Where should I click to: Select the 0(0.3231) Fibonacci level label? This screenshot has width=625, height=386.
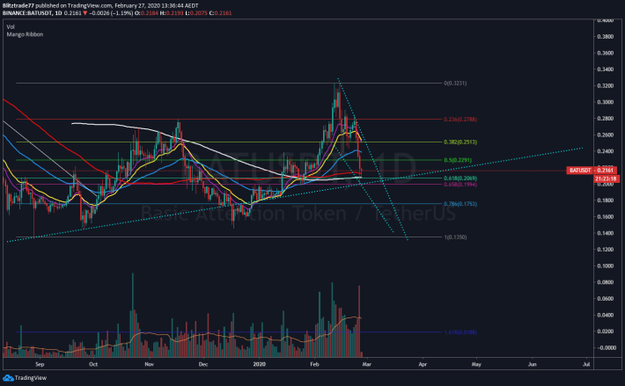coord(455,84)
